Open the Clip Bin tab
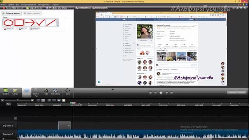The height and width of the screenshot is (140, 249). click(x=6, y=92)
